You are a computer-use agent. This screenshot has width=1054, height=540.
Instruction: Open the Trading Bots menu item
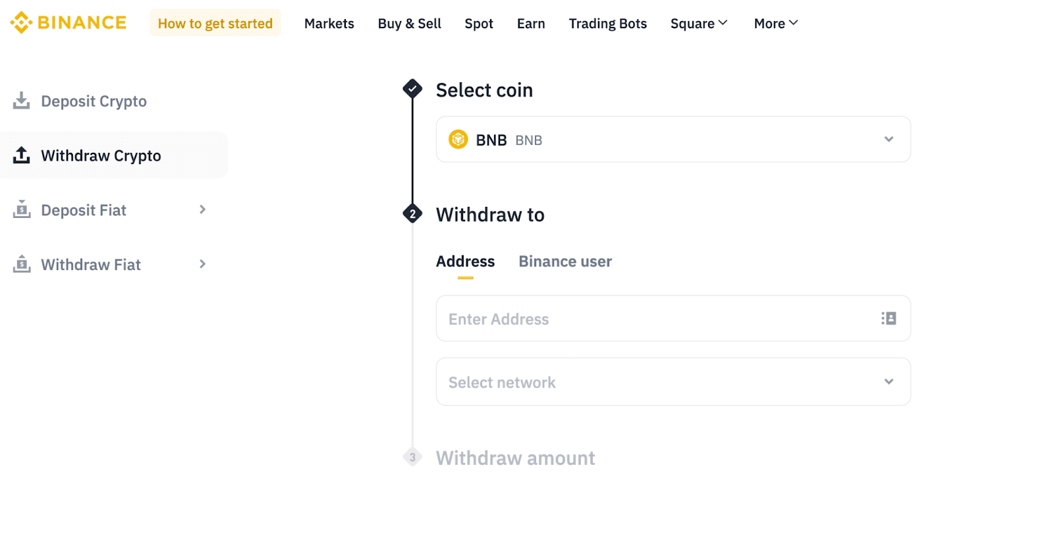click(x=608, y=24)
